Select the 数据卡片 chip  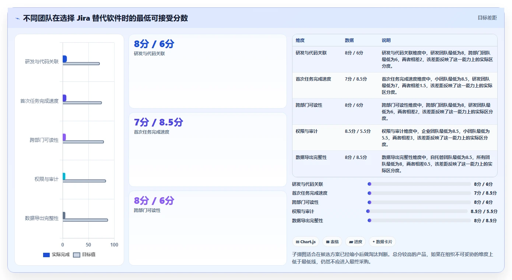coord(382,242)
